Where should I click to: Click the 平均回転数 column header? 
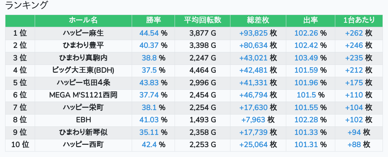[x=203, y=20]
